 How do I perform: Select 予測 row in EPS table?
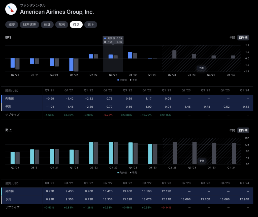coord(127,107)
